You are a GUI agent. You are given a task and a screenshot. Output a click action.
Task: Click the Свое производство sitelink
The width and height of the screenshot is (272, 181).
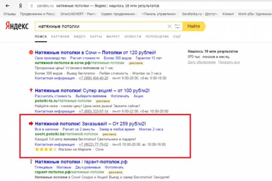pyautogui.click(x=50, y=58)
